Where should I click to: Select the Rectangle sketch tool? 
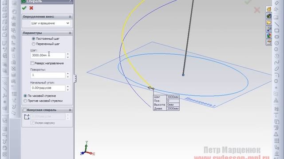click(x=276, y=30)
